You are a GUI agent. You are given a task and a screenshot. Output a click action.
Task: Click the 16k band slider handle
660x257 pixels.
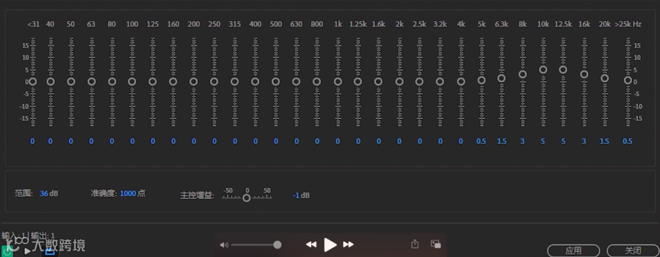[x=584, y=74]
